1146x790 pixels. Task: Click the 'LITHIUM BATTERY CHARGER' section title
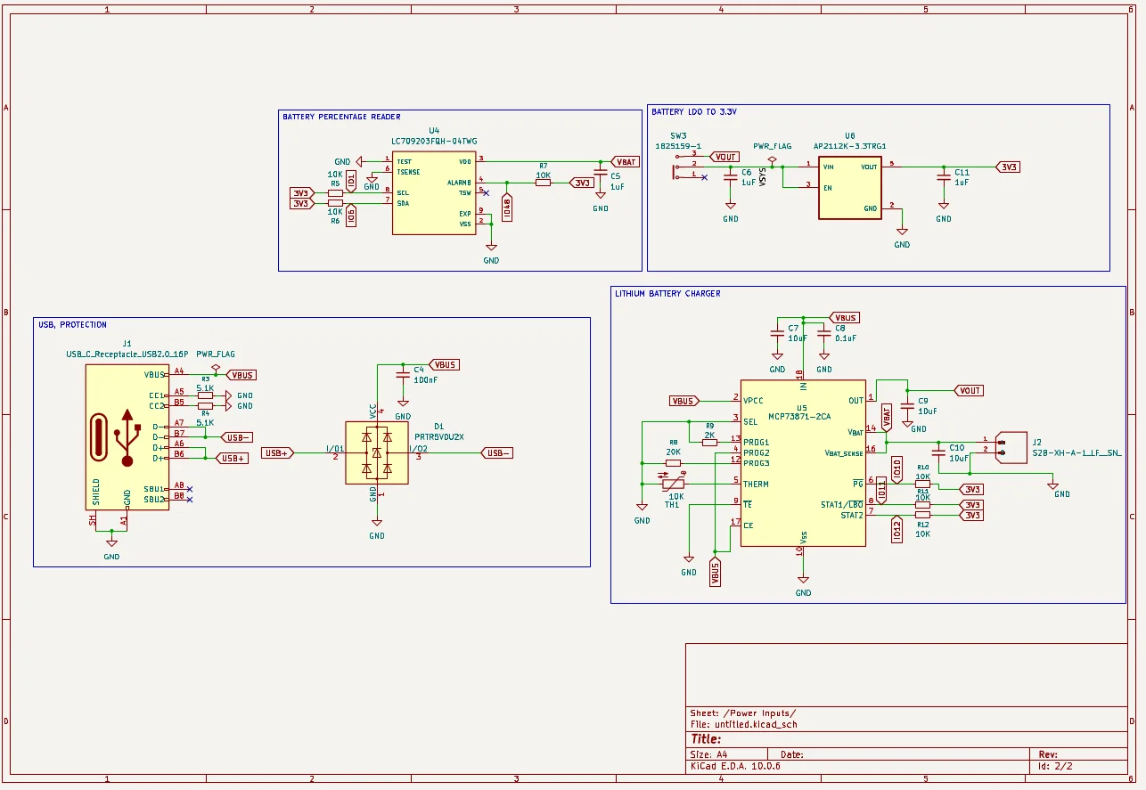click(x=667, y=294)
